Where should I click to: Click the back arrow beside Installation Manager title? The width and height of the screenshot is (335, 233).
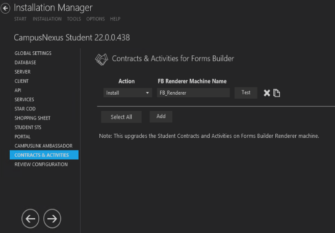click(6, 8)
